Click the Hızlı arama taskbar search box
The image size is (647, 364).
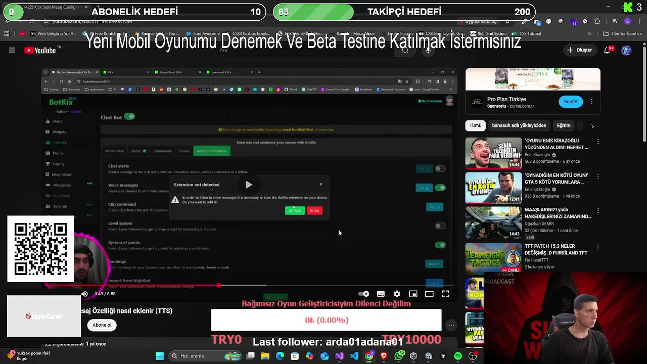(x=205, y=356)
